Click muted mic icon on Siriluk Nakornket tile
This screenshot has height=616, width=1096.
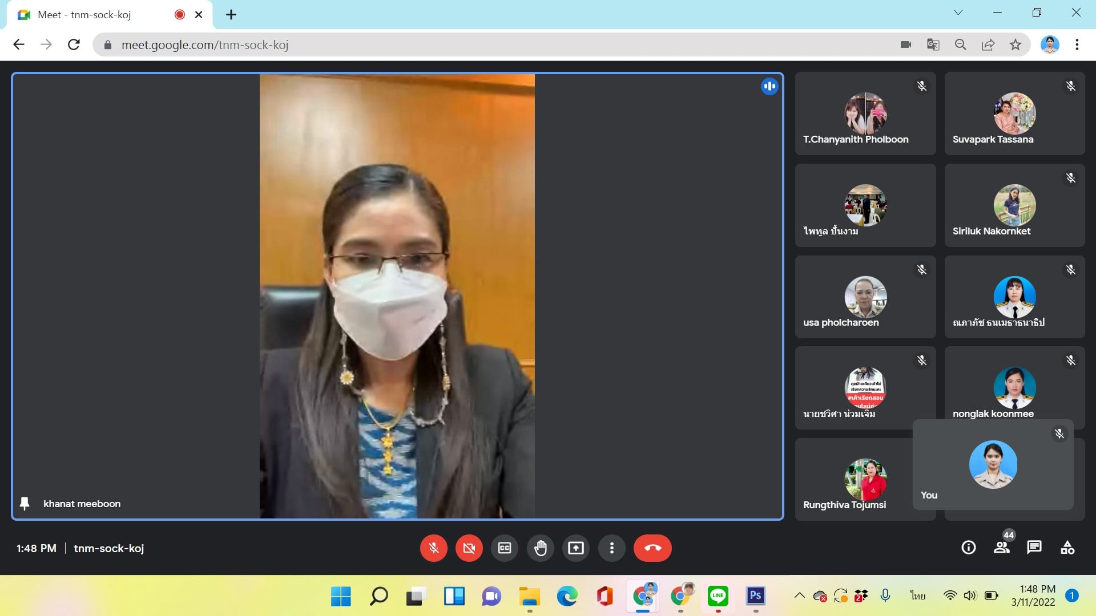(x=1071, y=178)
